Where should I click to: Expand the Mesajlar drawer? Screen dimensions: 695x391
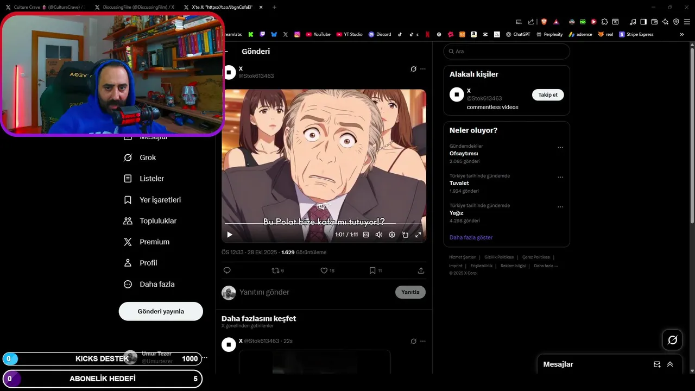pyautogui.click(x=670, y=364)
